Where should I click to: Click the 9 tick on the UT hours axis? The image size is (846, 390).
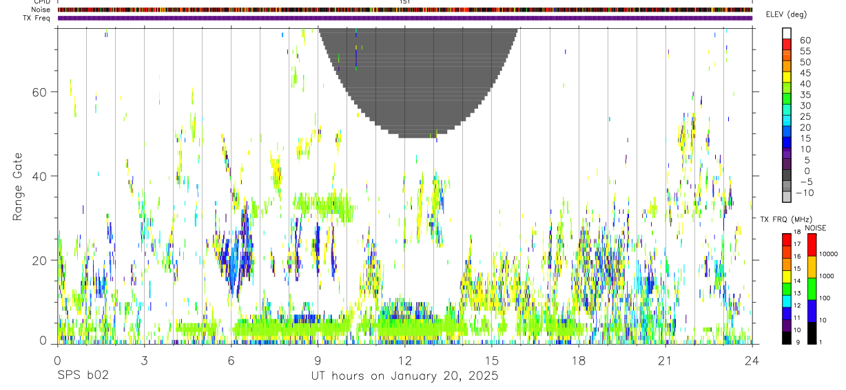coord(318,361)
